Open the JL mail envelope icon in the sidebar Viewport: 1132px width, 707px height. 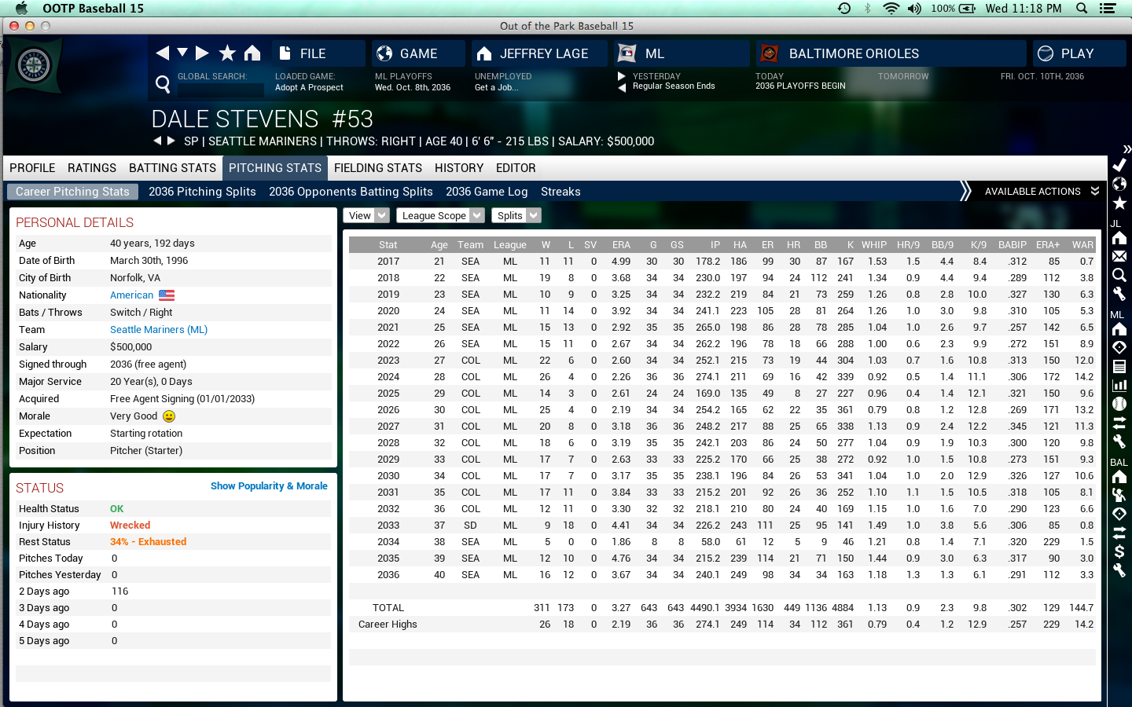coord(1119,256)
